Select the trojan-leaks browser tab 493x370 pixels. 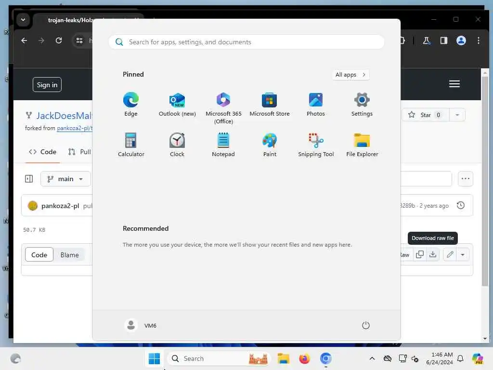click(70, 20)
